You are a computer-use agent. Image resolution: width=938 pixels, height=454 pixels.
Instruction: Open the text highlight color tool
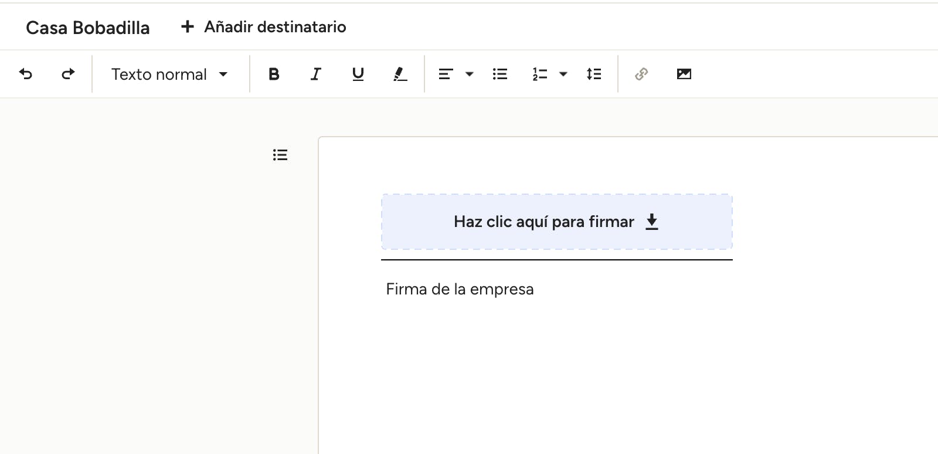coord(400,74)
